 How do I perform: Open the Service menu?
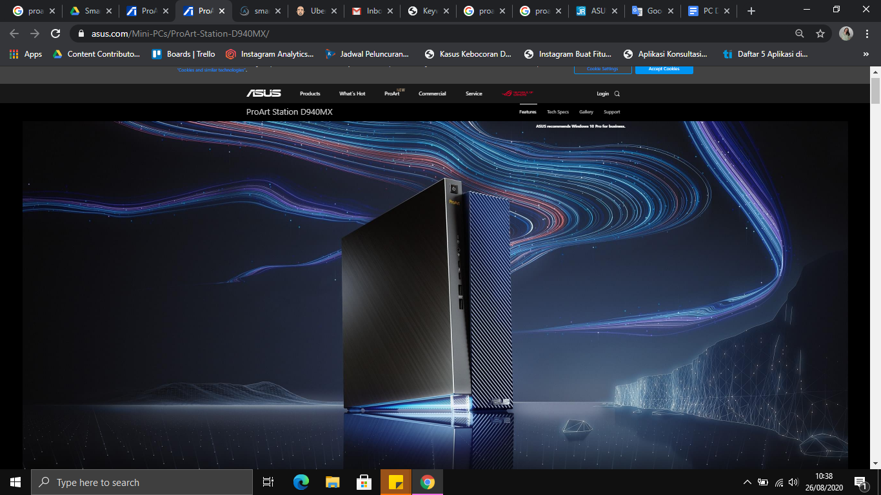click(x=474, y=93)
